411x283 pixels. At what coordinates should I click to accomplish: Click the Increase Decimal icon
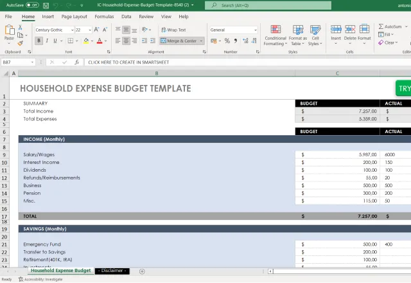(x=245, y=41)
